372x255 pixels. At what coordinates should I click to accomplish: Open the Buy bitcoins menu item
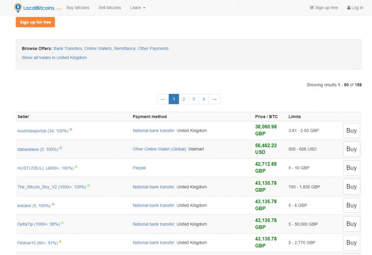77,8
